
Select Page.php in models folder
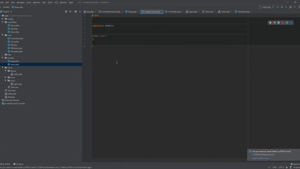point(13,61)
